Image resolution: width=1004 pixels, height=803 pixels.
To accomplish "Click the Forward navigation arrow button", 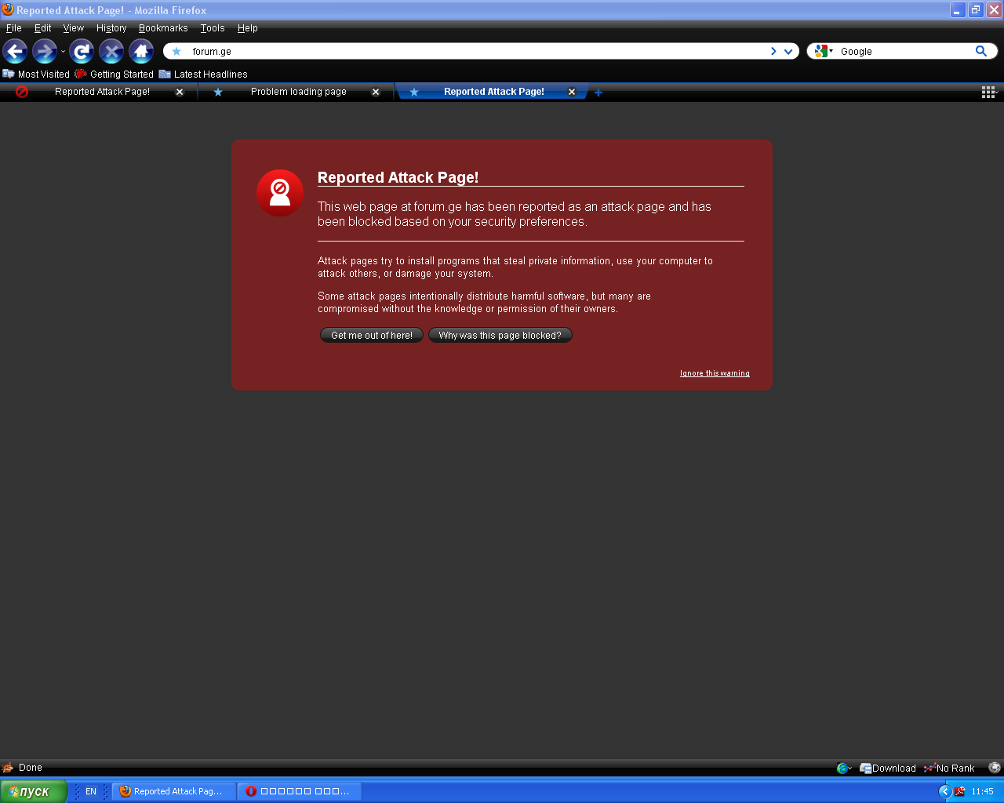I will pyautogui.click(x=45, y=52).
